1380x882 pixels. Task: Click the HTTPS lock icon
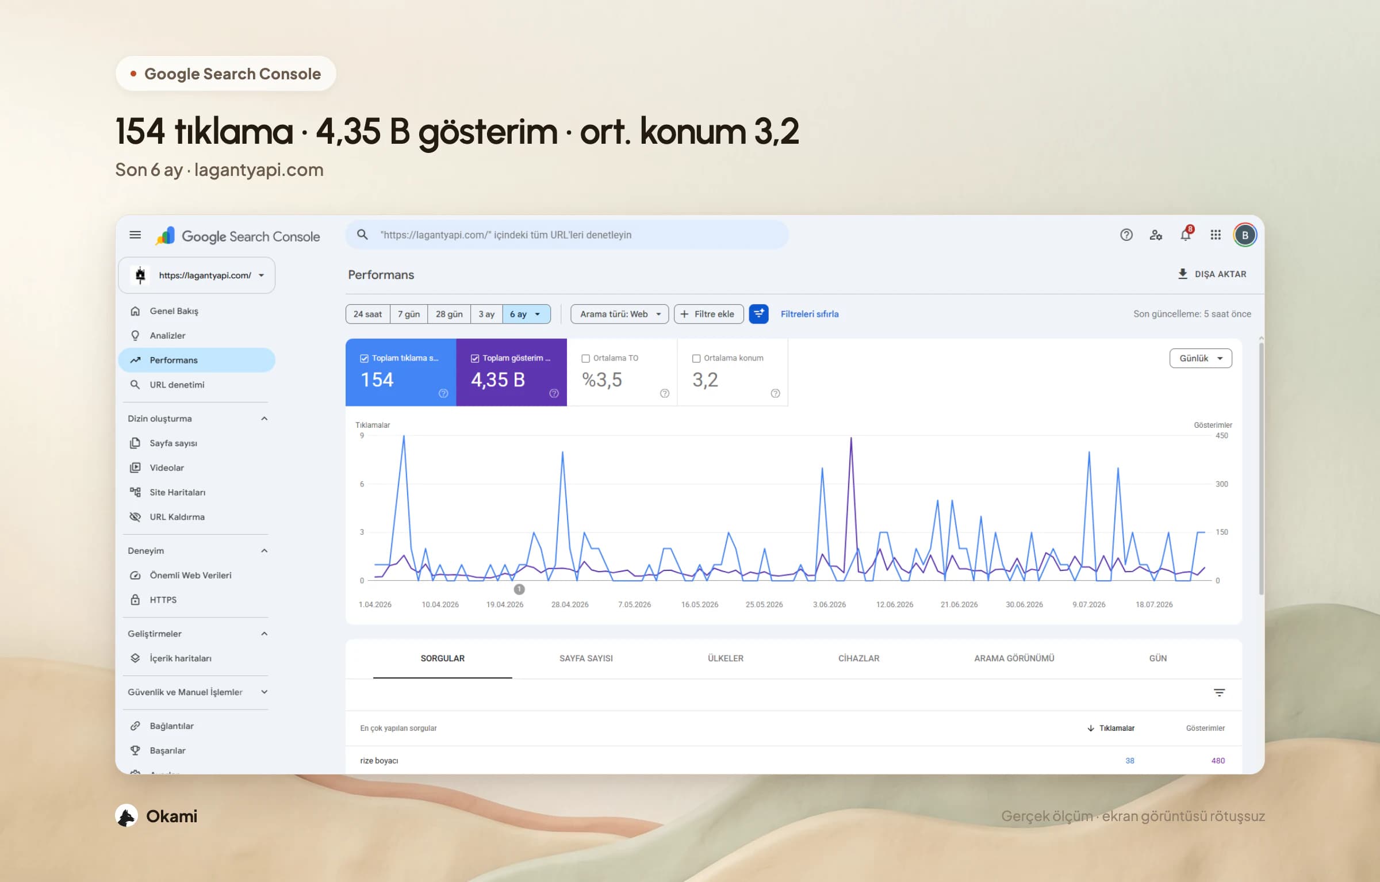pos(135,600)
